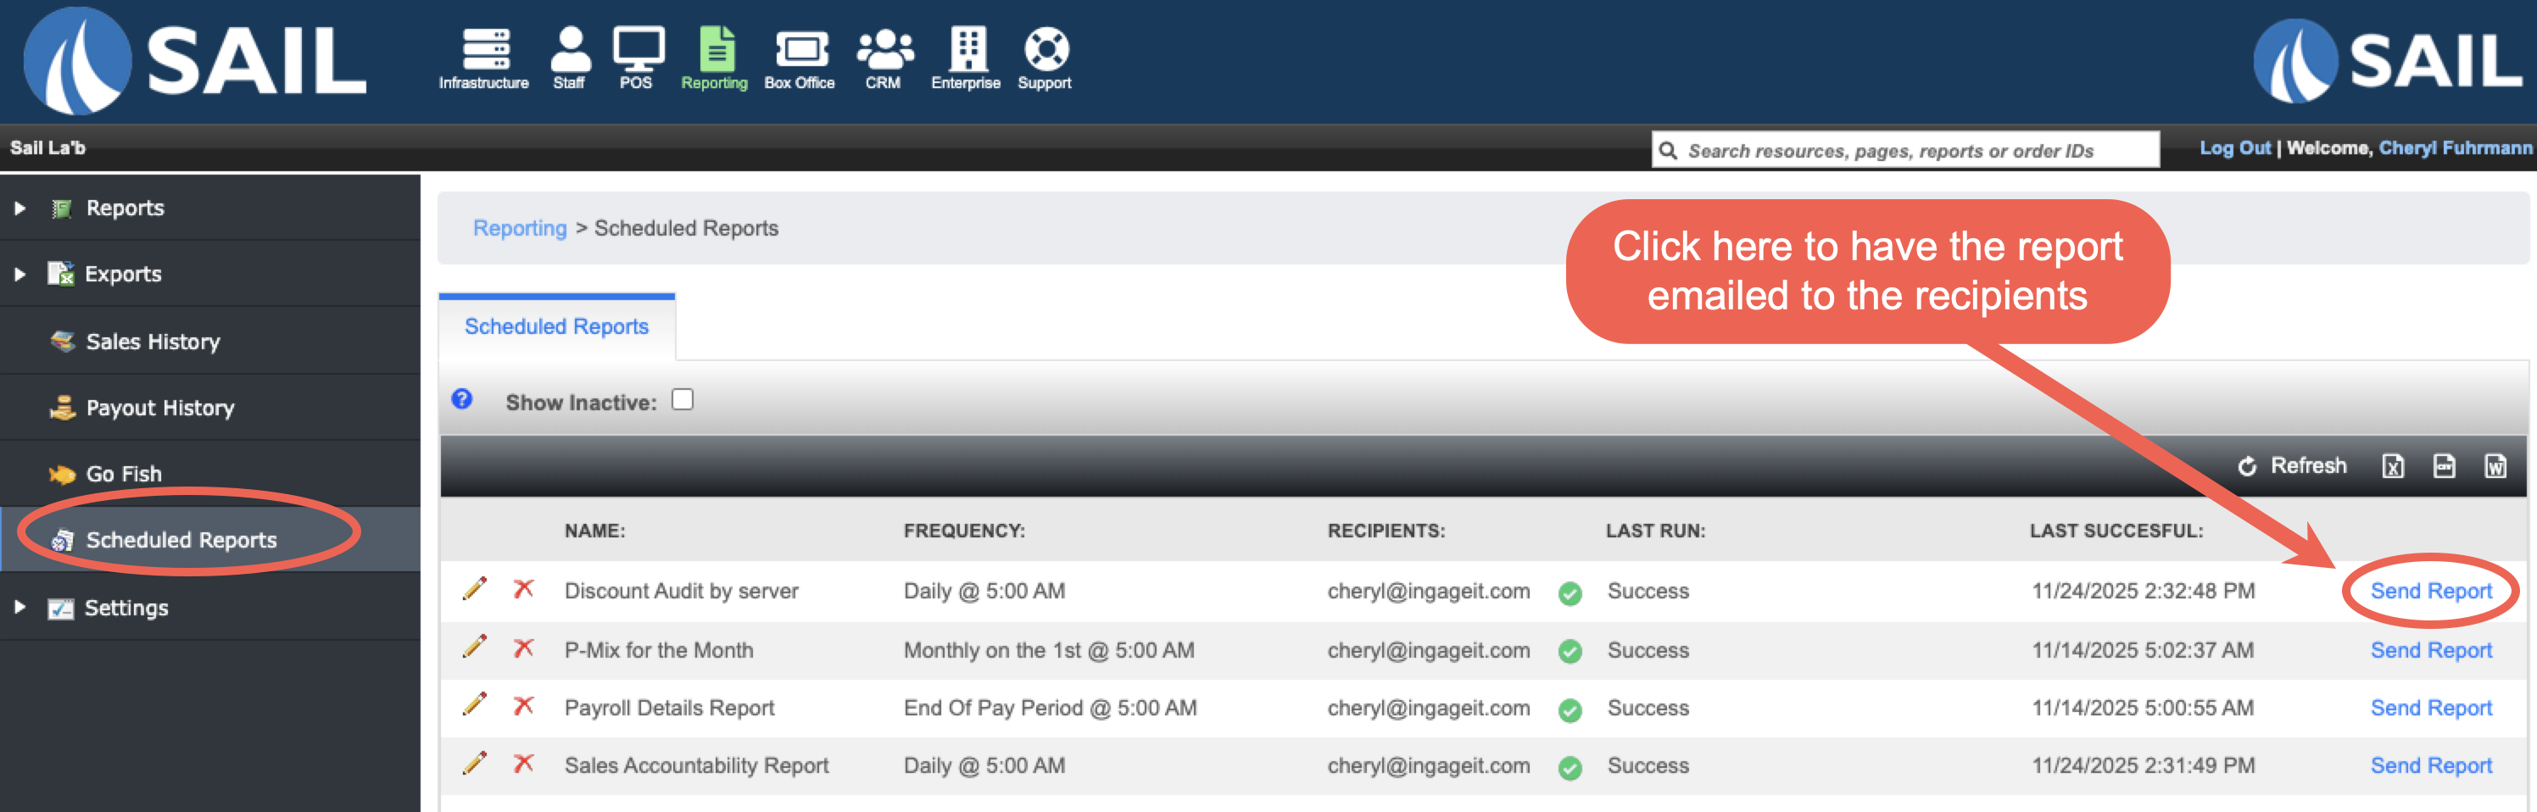The width and height of the screenshot is (2537, 812).
Task: Send the P-Mix for the Month report
Action: 2431,651
